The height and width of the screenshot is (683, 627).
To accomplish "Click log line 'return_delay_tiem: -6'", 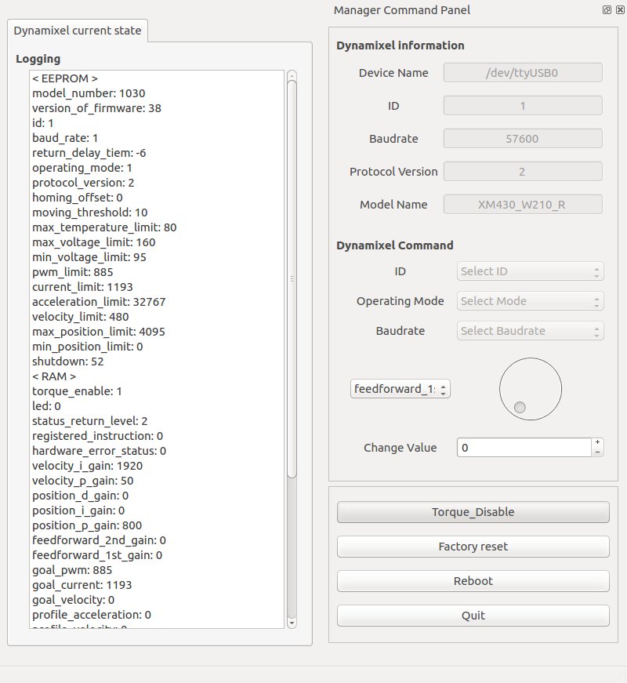I will (x=89, y=153).
